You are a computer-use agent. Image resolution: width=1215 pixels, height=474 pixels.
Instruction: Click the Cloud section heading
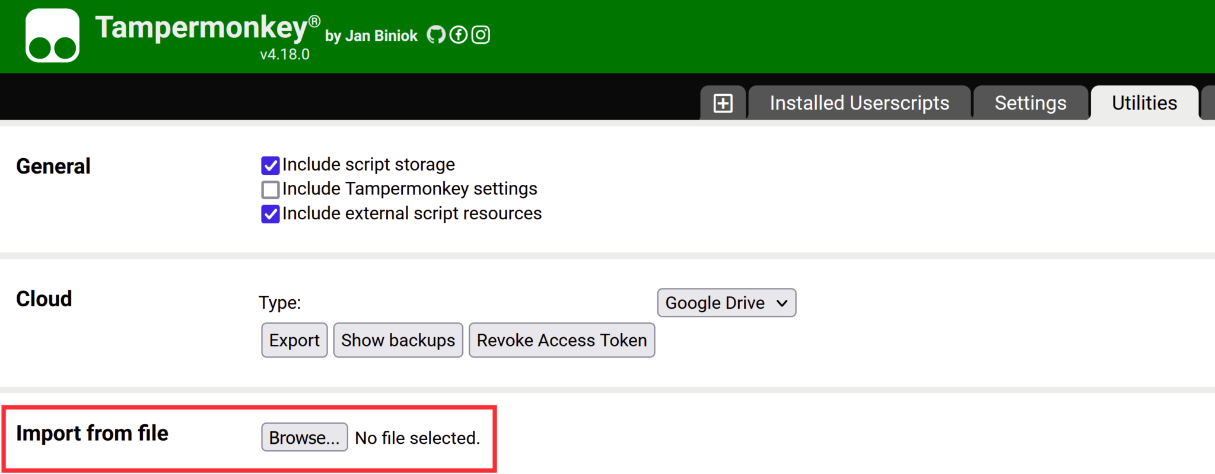(x=44, y=299)
